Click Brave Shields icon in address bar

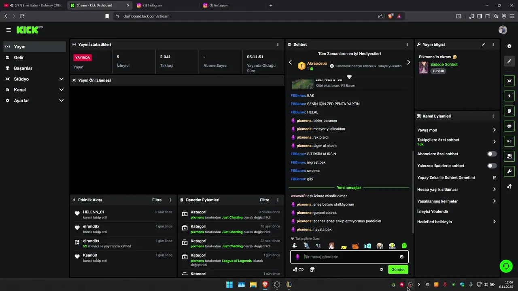click(x=391, y=16)
